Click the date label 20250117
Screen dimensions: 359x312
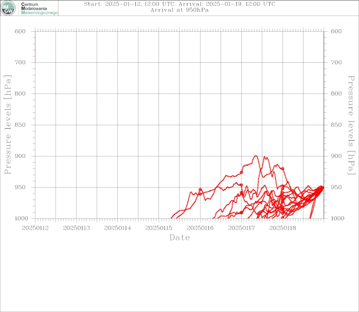[241, 228]
